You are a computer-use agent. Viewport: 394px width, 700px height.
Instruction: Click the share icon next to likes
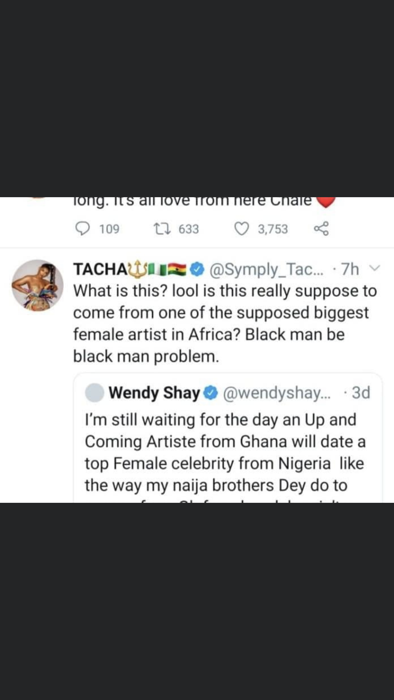pos(321,229)
